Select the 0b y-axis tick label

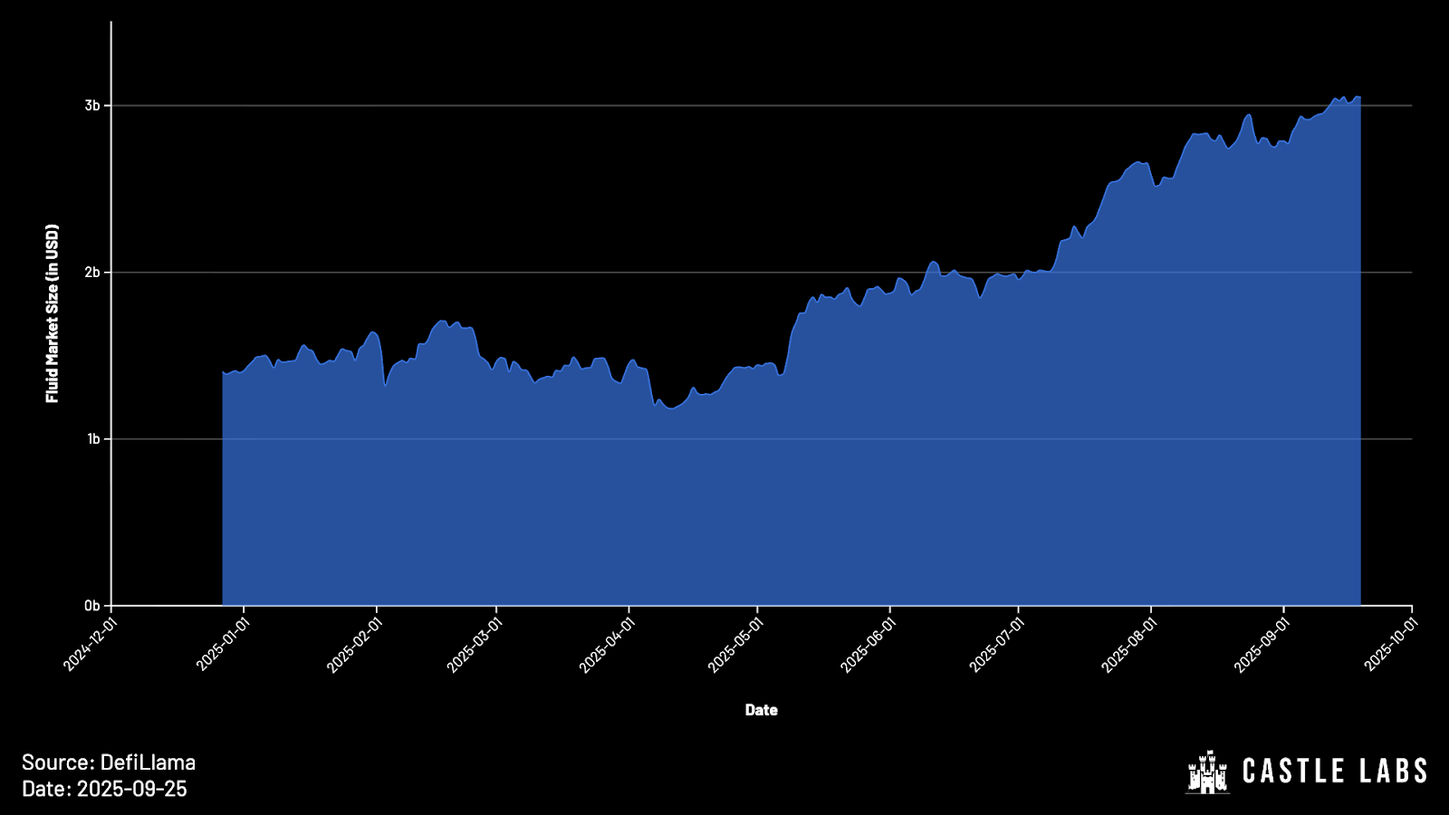pos(92,606)
